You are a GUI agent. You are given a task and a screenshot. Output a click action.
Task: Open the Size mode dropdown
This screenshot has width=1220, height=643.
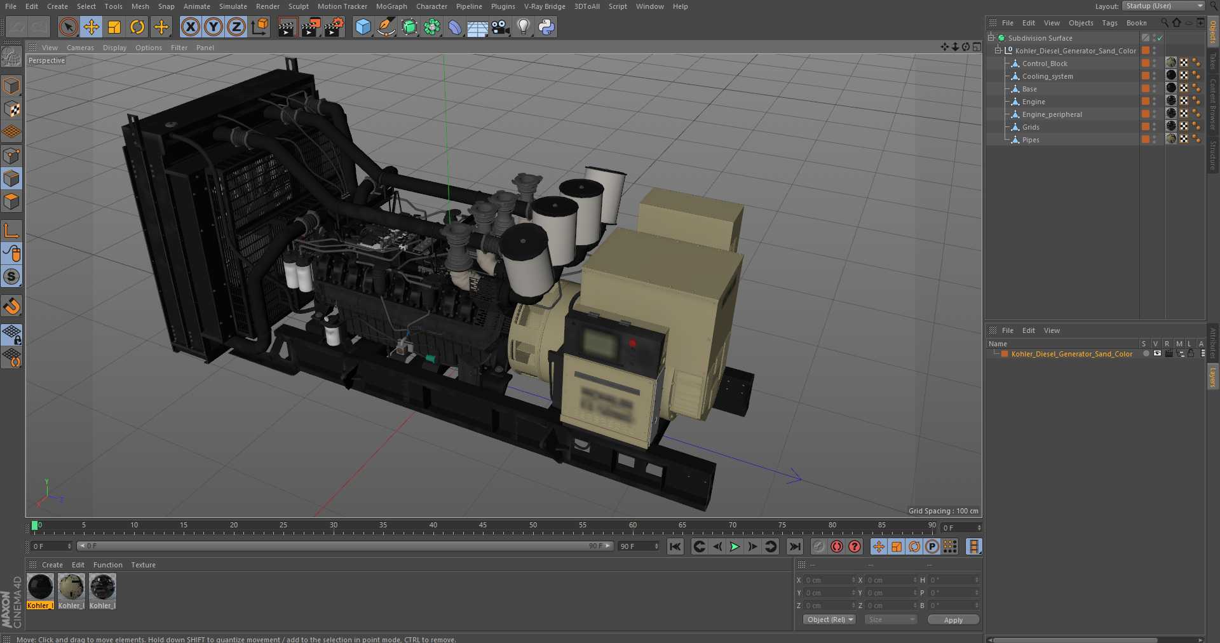891,619
